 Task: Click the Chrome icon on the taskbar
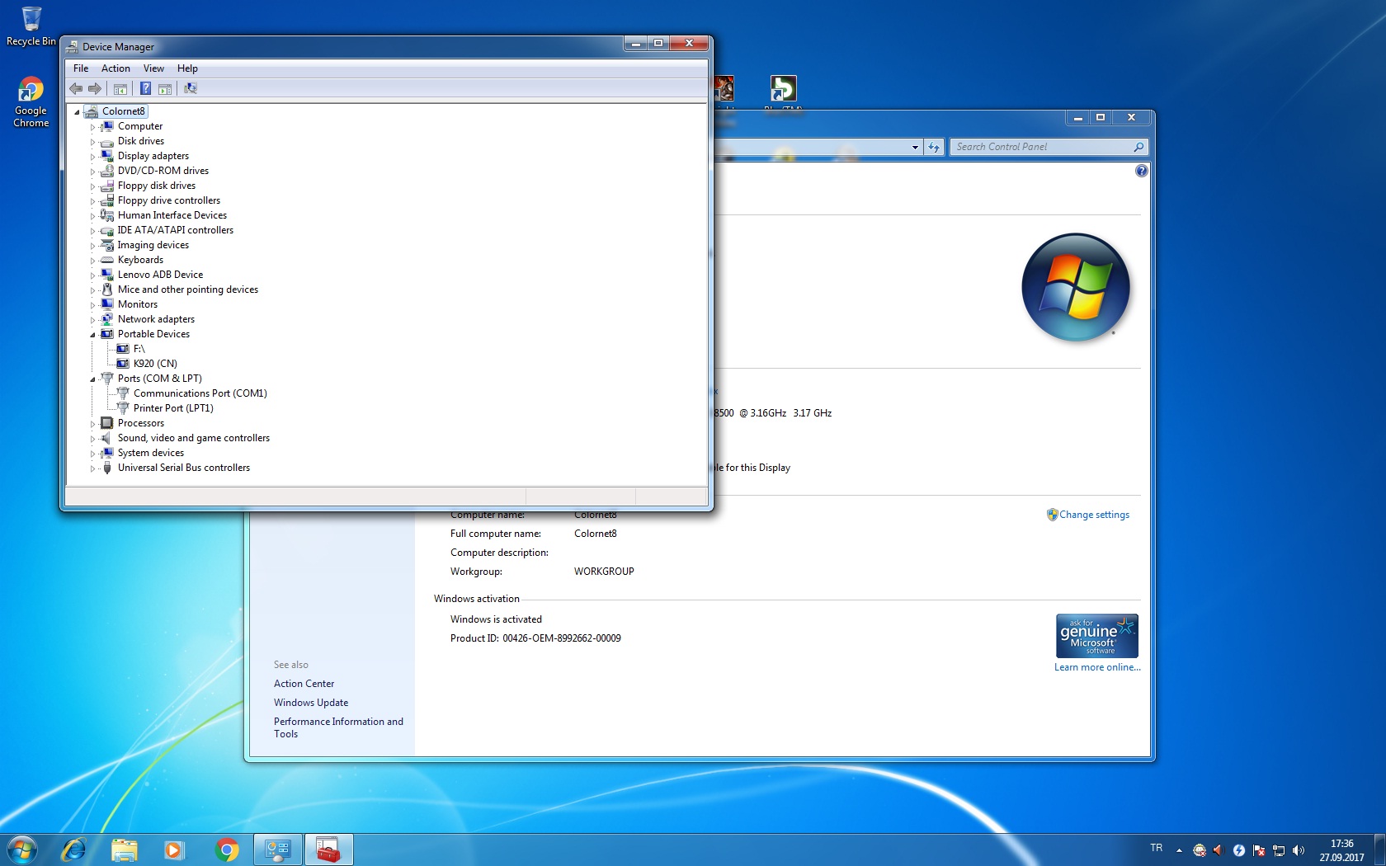coord(227,850)
